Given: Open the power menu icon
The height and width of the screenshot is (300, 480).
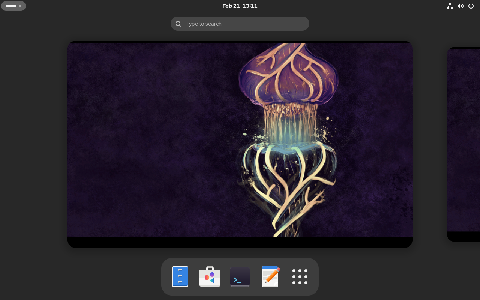Looking at the screenshot, I should coord(471,6).
